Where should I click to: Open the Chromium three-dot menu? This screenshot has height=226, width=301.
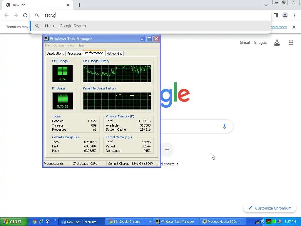(x=295, y=15)
